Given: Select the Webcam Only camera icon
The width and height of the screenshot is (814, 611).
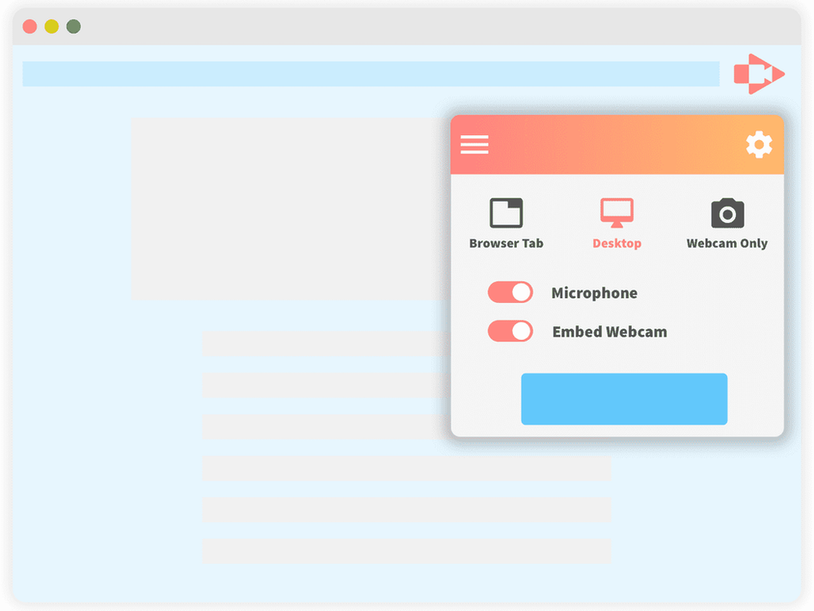Looking at the screenshot, I should [x=727, y=212].
